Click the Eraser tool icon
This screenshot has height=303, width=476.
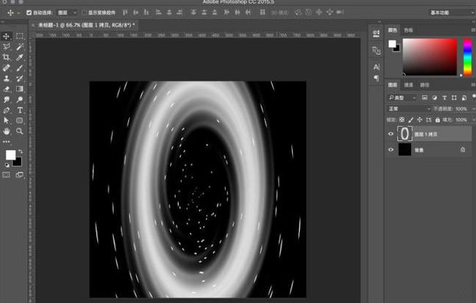pos(7,89)
